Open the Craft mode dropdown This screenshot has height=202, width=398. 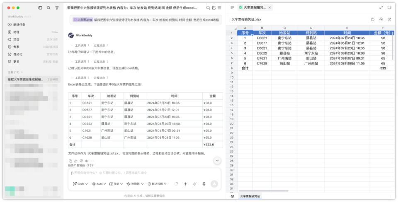(x=80, y=184)
